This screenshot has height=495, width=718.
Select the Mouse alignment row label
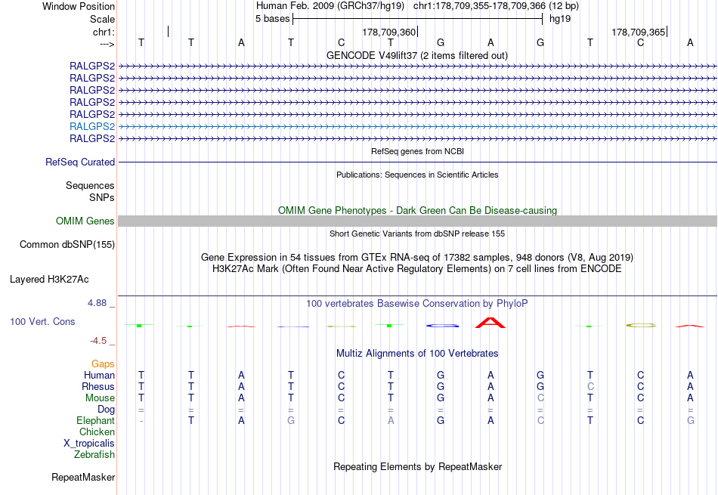(100, 398)
